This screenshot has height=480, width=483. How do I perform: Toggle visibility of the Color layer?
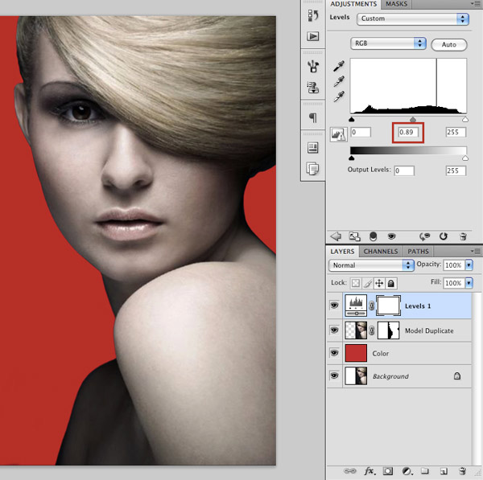coord(334,353)
